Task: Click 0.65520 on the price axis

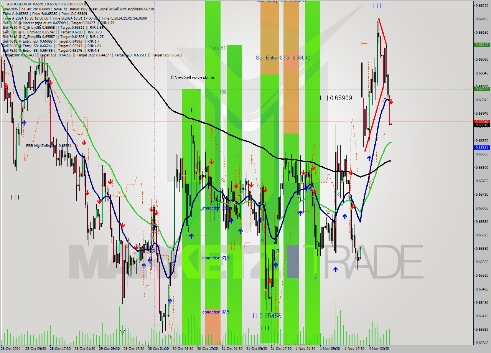Action: [x=482, y=275]
